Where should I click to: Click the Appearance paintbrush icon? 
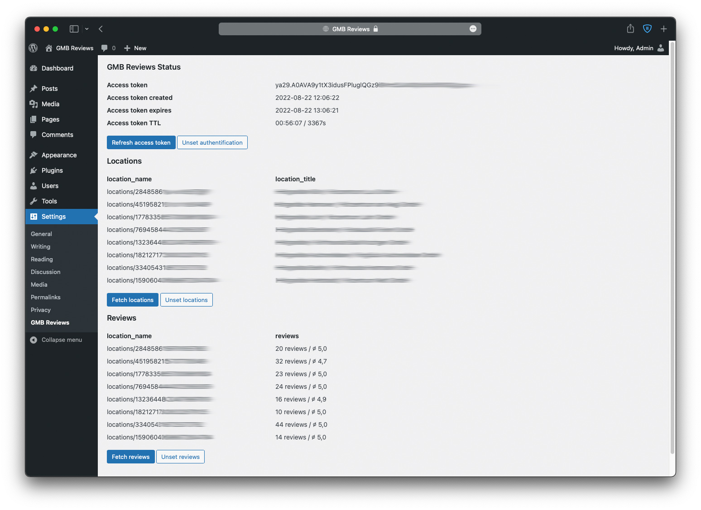pos(34,155)
